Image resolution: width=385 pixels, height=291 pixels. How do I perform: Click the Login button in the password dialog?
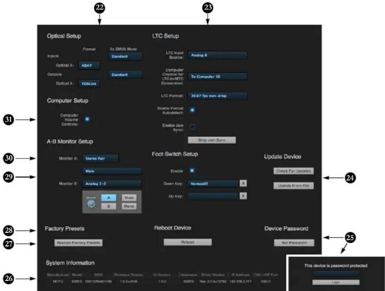coord(336,282)
